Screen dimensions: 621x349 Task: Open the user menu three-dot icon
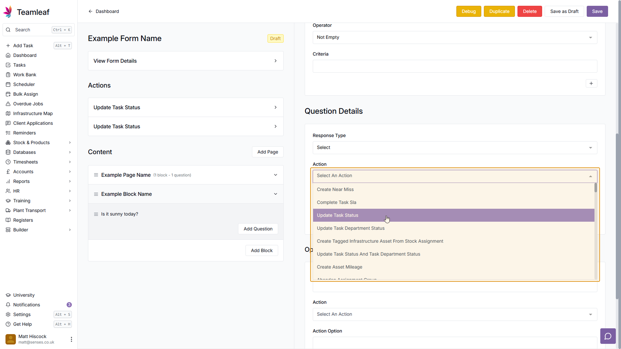coord(71,339)
